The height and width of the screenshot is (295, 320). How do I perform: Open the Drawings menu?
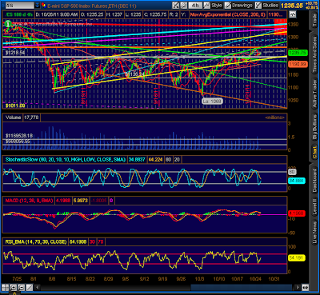(x=238, y=5)
